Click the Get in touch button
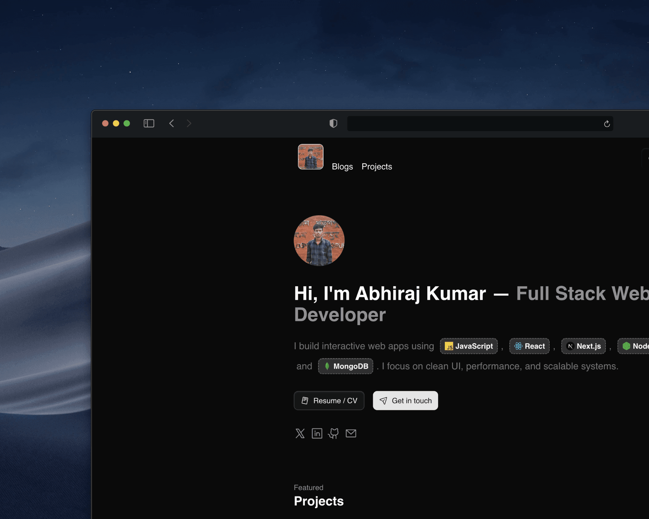The height and width of the screenshot is (519, 649). (405, 400)
